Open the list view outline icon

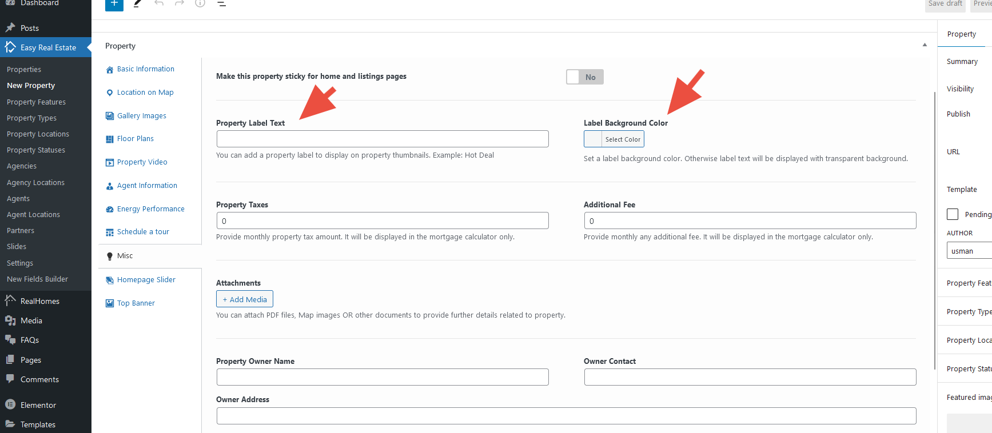[x=222, y=3]
